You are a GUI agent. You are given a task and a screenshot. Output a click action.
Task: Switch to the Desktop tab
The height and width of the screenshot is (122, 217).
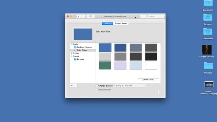tap(107, 23)
